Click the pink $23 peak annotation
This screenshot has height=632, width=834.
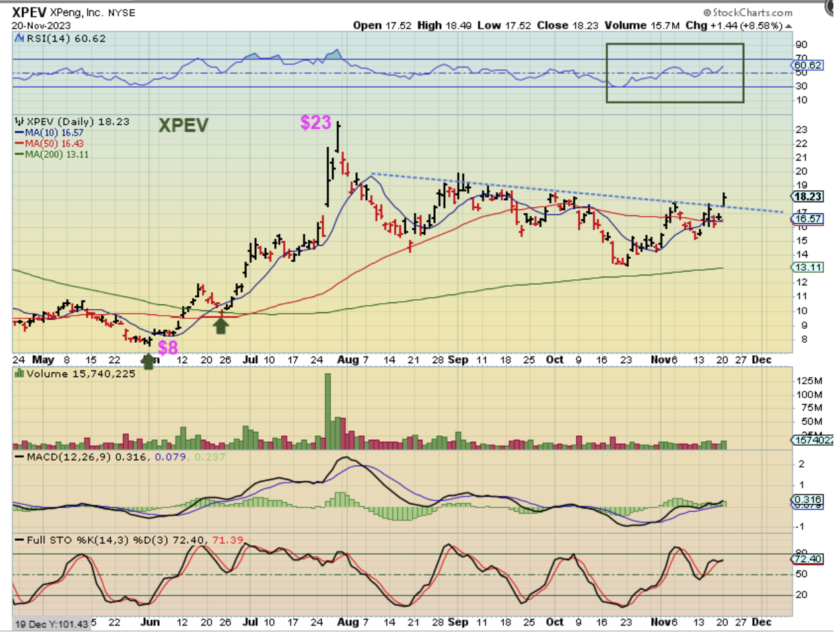(315, 122)
